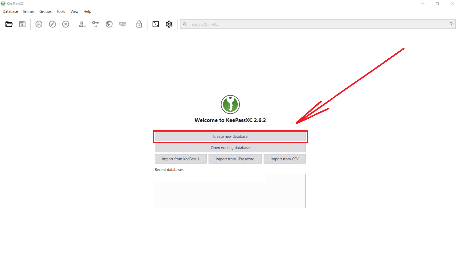Lock the database padlock icon
This screenshot has width=460, height=270.
(139, 24)
